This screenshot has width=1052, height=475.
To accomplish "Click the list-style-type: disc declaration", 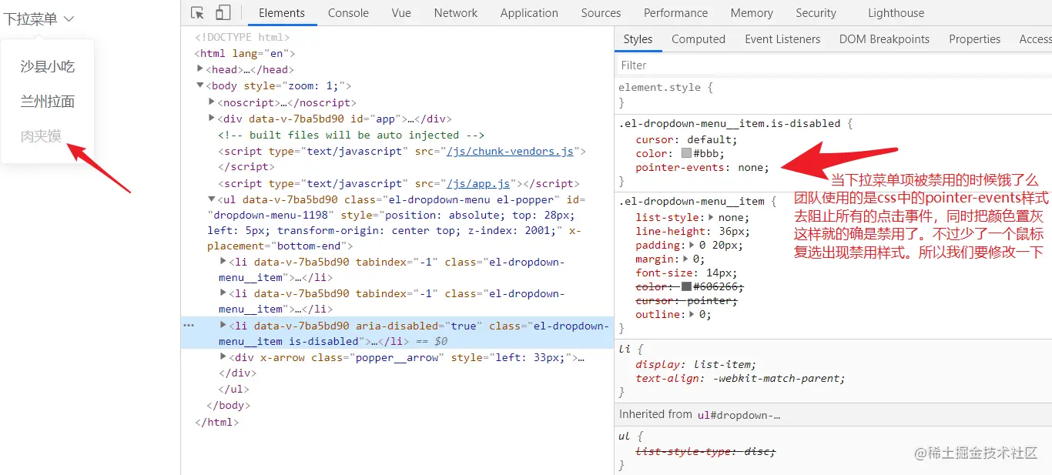I will pos(705,451).
